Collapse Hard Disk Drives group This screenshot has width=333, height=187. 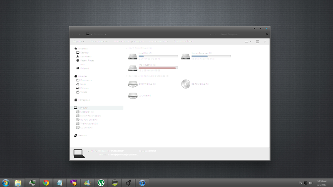[127, 48]
